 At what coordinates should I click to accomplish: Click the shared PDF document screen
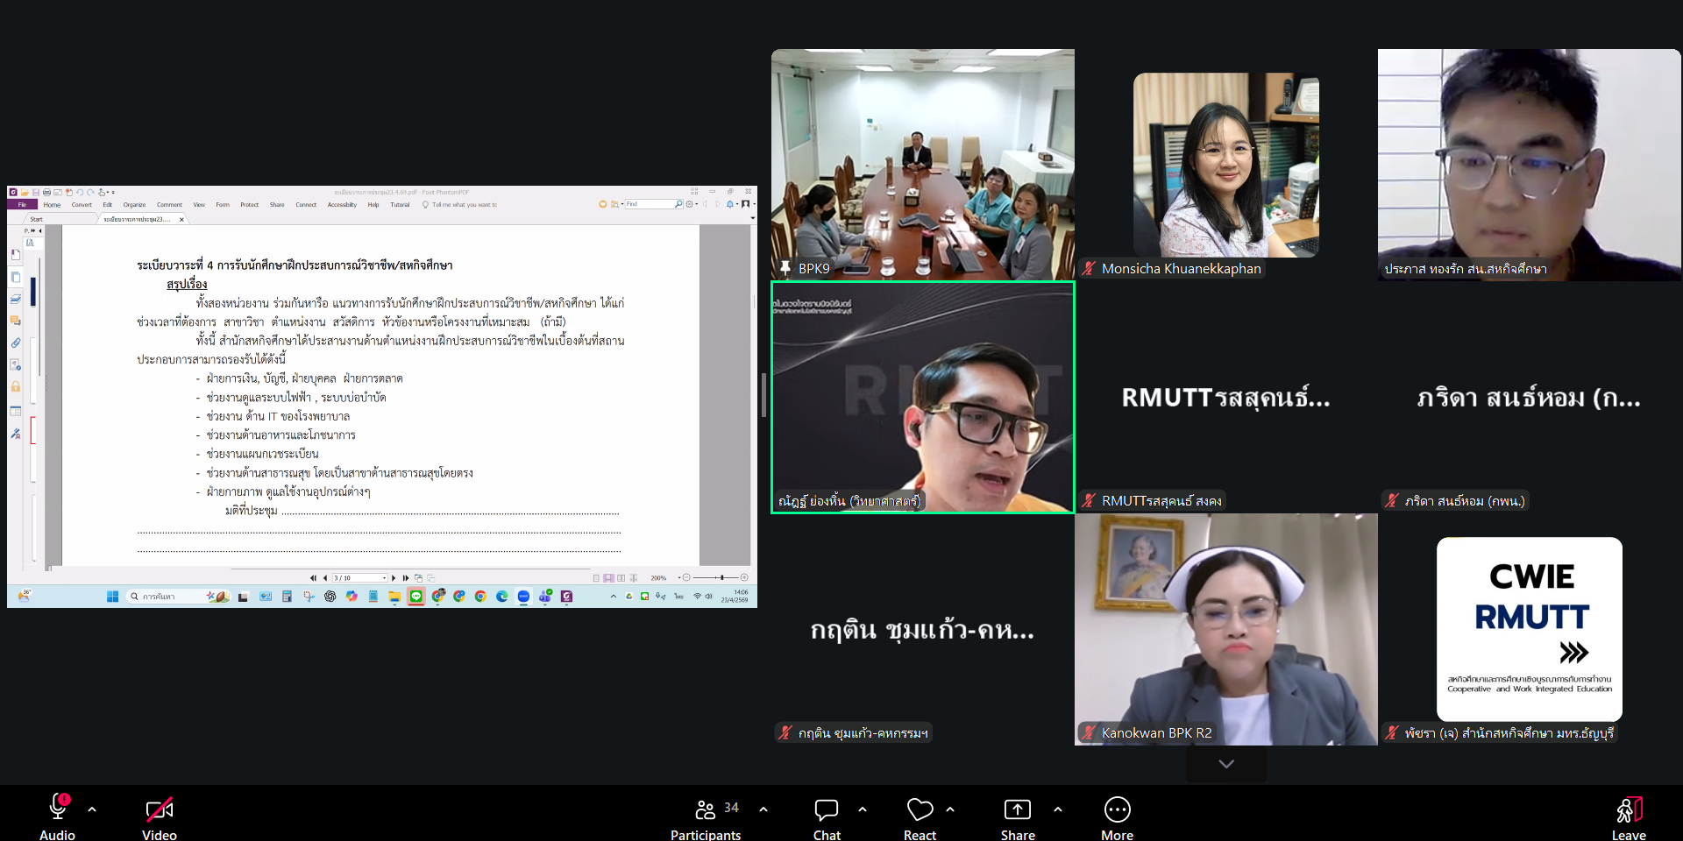[x=381, y=396]
